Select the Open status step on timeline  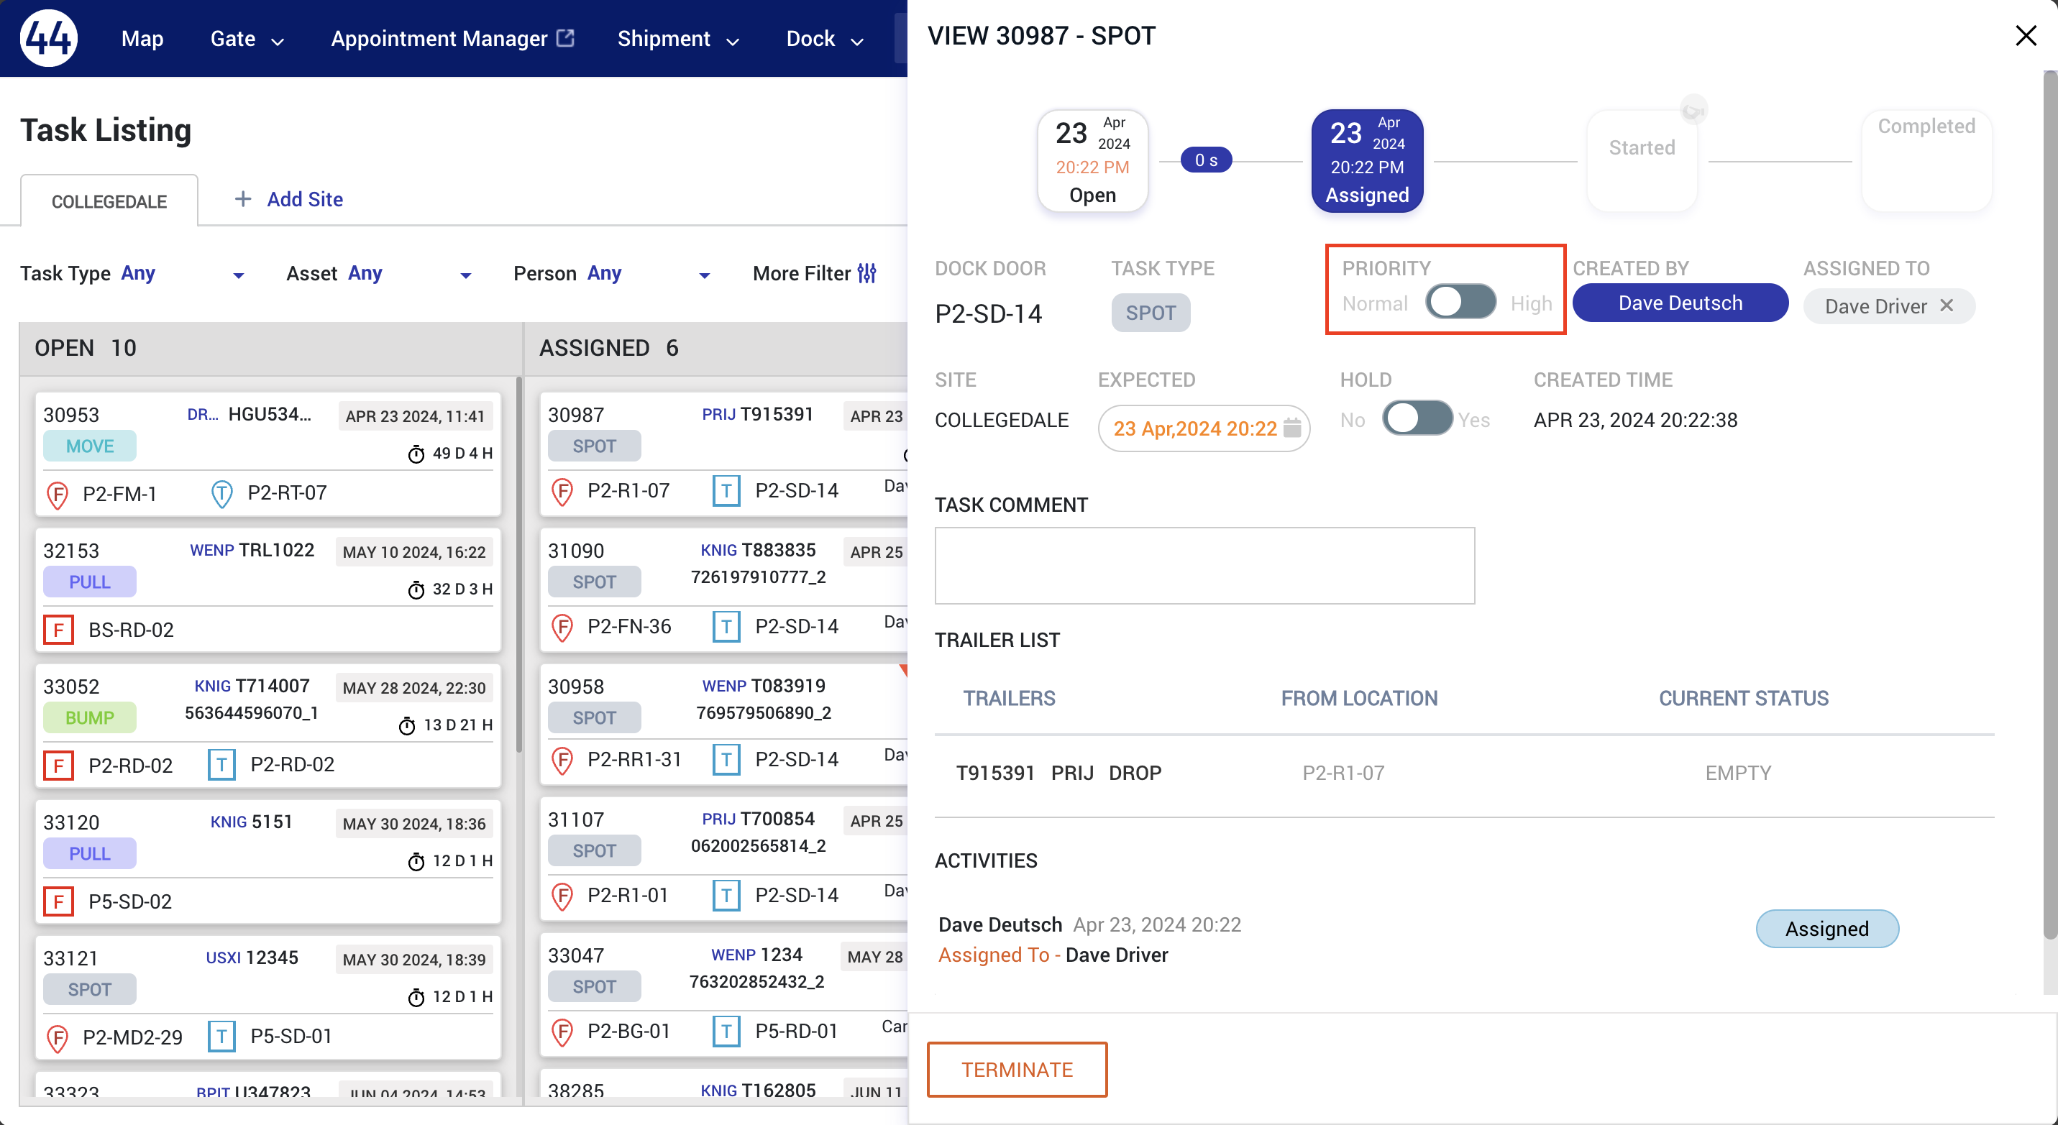[x=1092, y=160]
